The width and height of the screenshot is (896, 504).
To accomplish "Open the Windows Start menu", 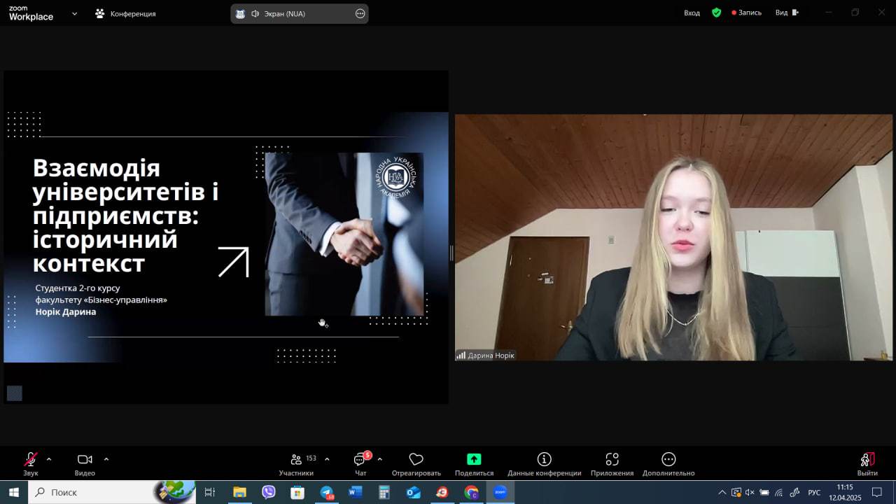I will 13,492.
